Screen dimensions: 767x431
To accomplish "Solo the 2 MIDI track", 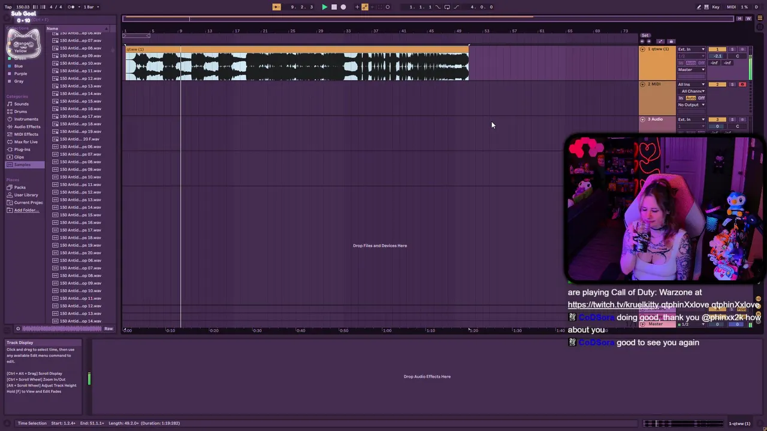I will tap(732, 84).
